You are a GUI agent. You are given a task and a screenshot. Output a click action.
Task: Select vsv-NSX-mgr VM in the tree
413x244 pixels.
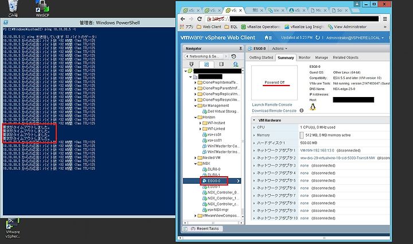tap(216, 210)
